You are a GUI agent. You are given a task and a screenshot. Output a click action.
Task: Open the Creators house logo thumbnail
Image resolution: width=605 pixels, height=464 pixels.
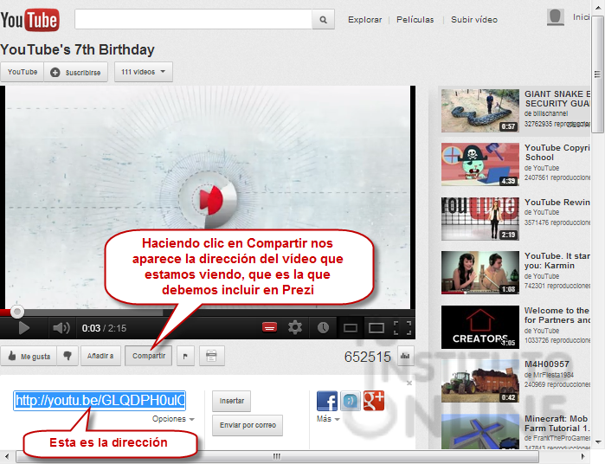(480, 327)
